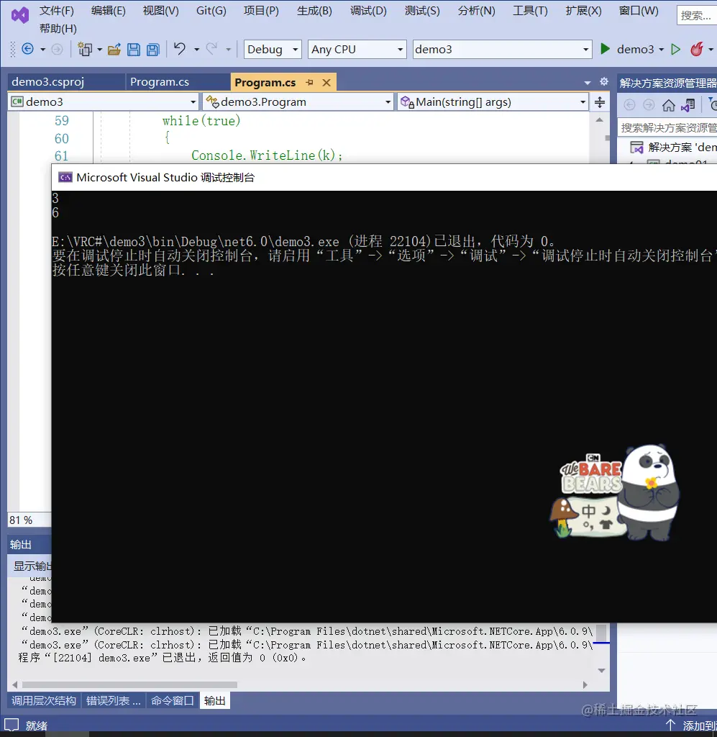Open the tab list overflow dropdown
The width and height of the screenshot is (717, 737).
tap(588, 83)
